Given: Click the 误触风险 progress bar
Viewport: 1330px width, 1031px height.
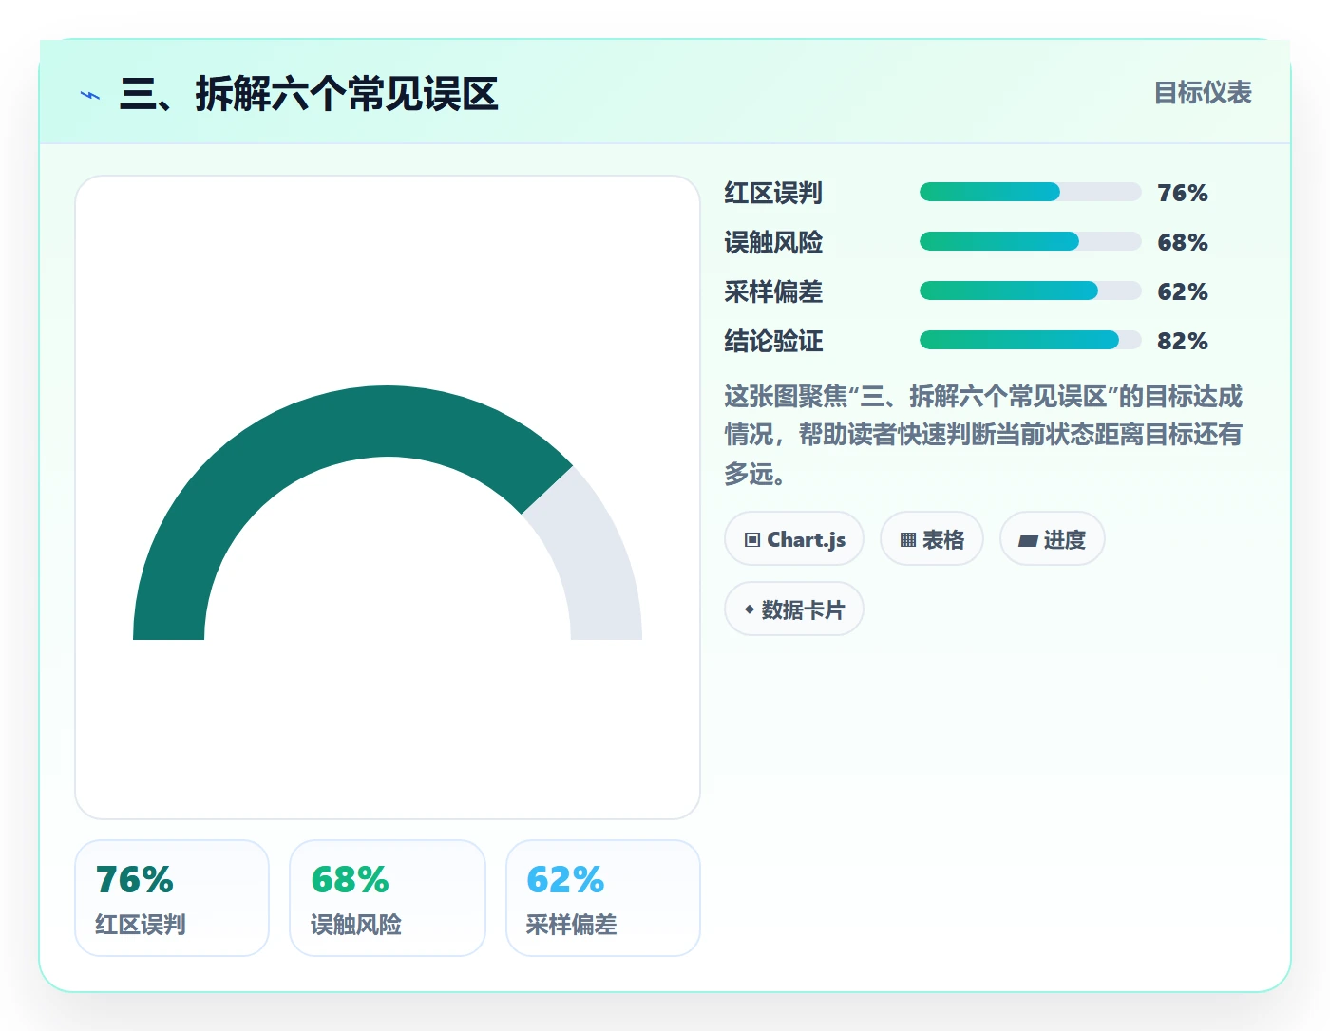Looking at the screenshot, I should pyautogui.click(x=1030, y=241).
